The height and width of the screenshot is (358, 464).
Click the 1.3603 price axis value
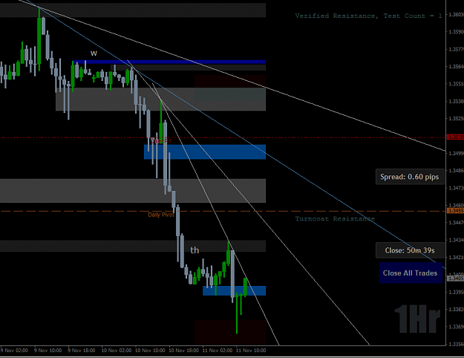coord(456,14)
